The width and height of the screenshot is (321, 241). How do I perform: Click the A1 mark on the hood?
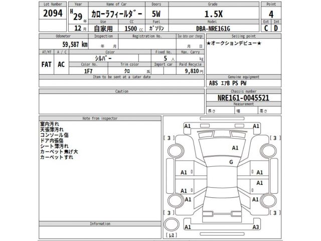tap(235, 148)
